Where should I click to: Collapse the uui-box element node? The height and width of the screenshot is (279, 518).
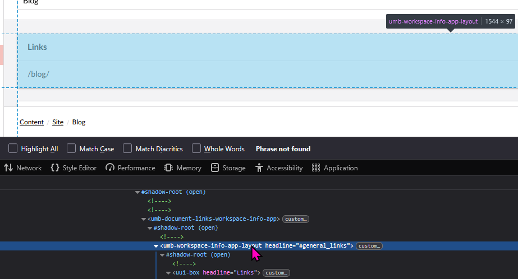168,273
